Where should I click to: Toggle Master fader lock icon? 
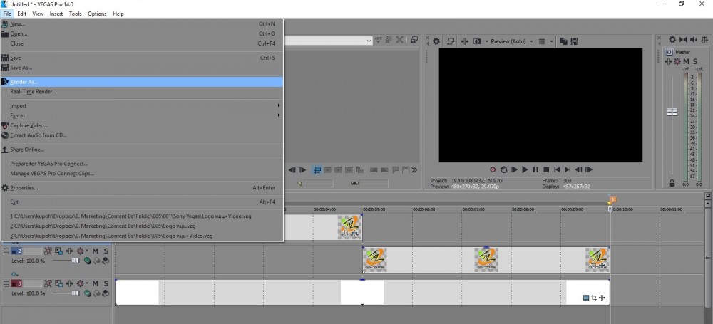672,183
